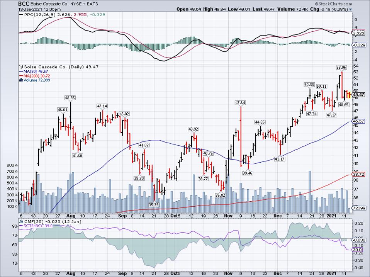370x277 pixels.
Task: Click the 49.47 last price axis tag
Action: pos(358,95)
